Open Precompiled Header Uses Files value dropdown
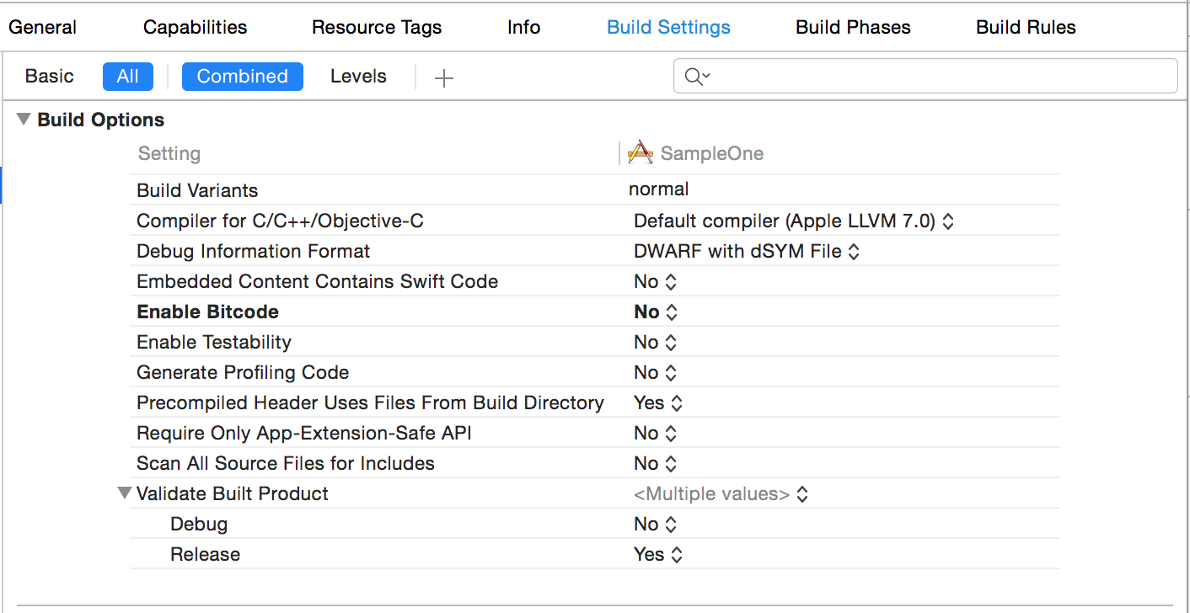This screenshot has width=1190, height=613. pos(658,403)
